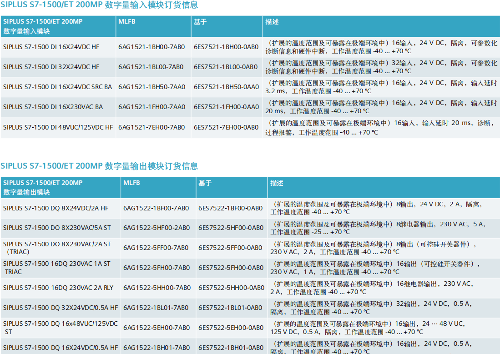Click the product name DI 32X24VDC HF
The image size is (500, 354).
point(51,67)
